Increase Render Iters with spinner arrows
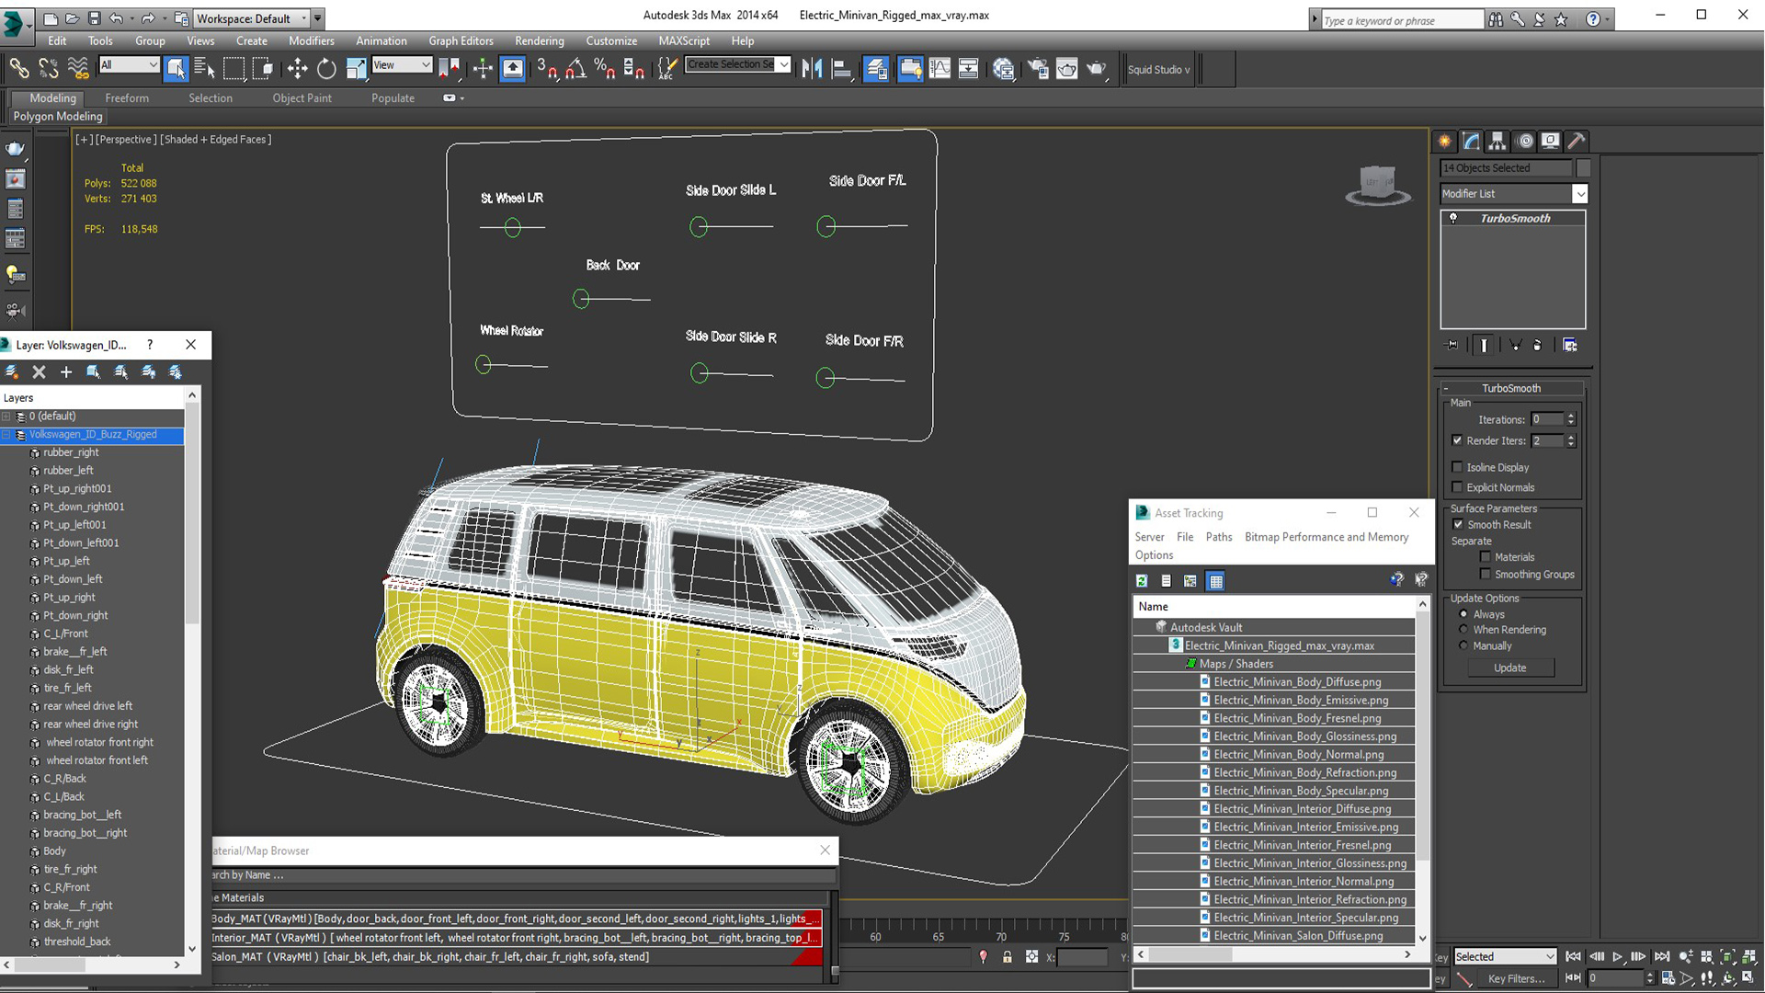Viewport: 1765px width, 993px height. 1570,438
